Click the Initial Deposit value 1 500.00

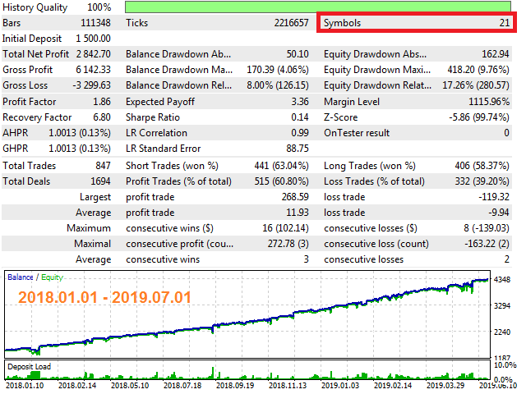(x=93, y=39)
